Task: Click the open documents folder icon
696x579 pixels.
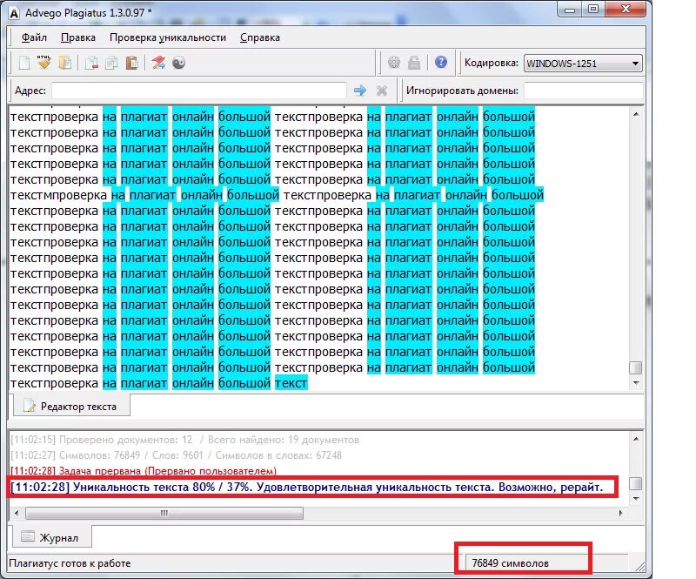Action: point(65,63)
